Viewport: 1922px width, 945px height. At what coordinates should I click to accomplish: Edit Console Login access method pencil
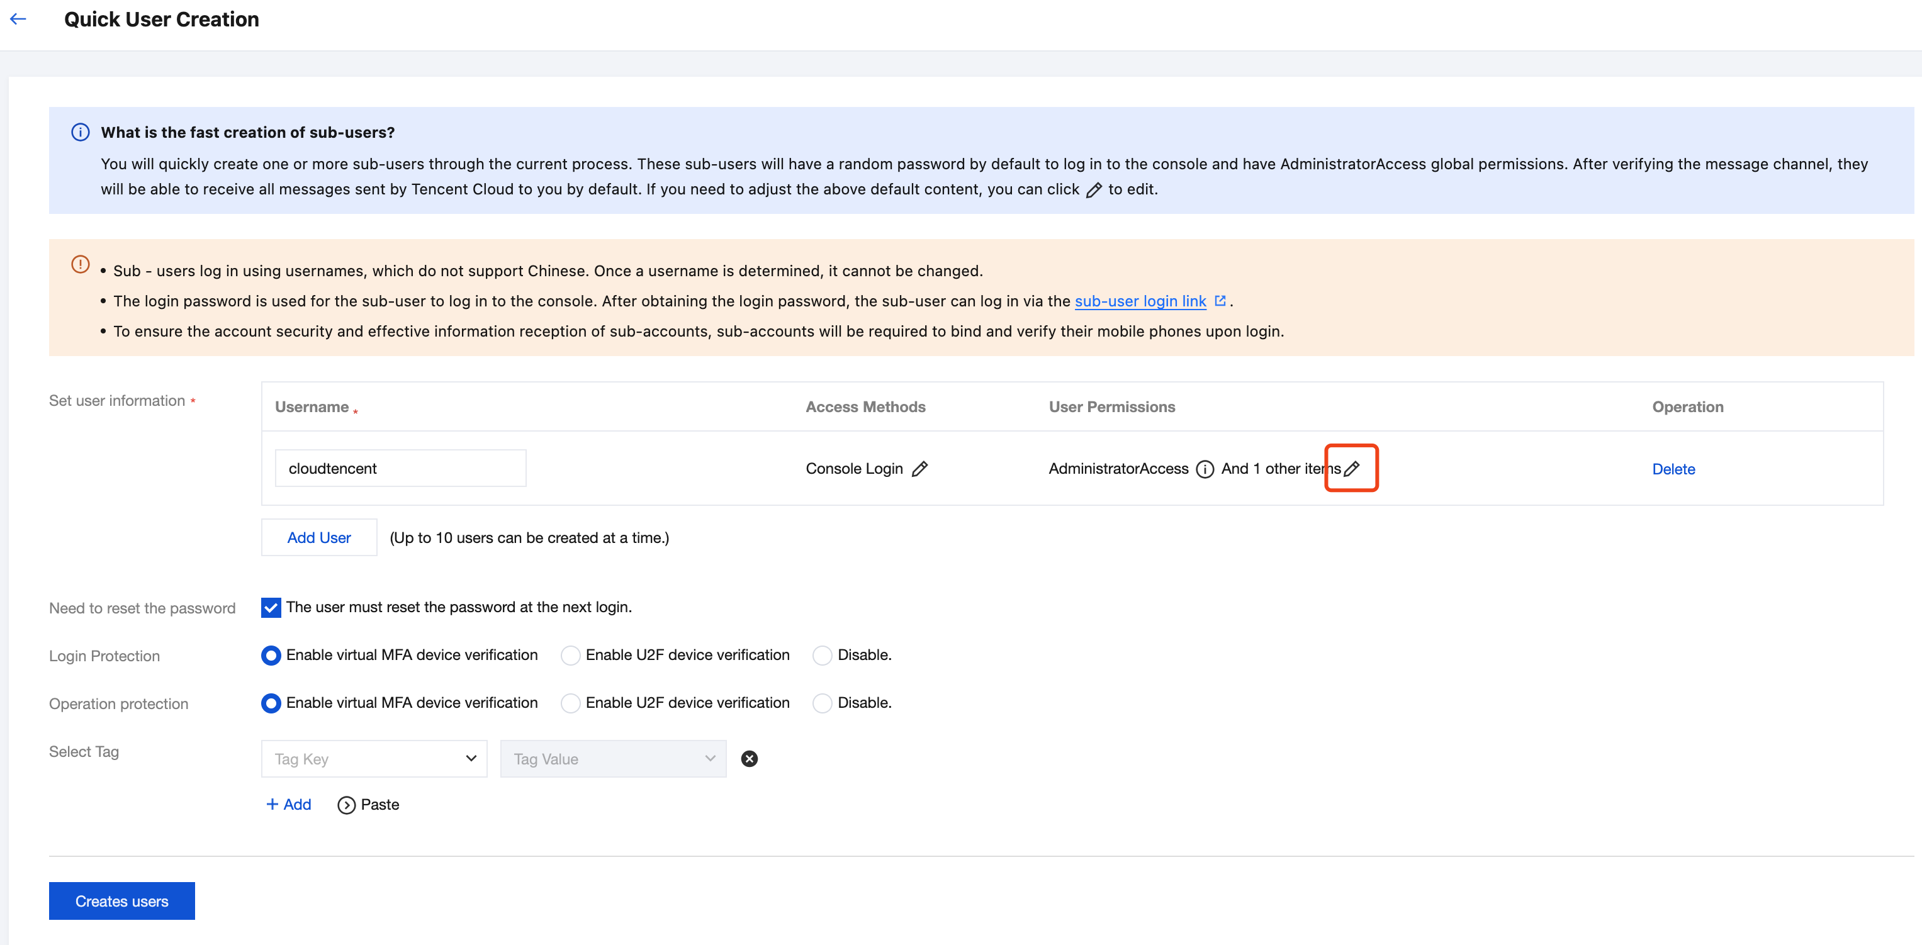tap(920, 468)
